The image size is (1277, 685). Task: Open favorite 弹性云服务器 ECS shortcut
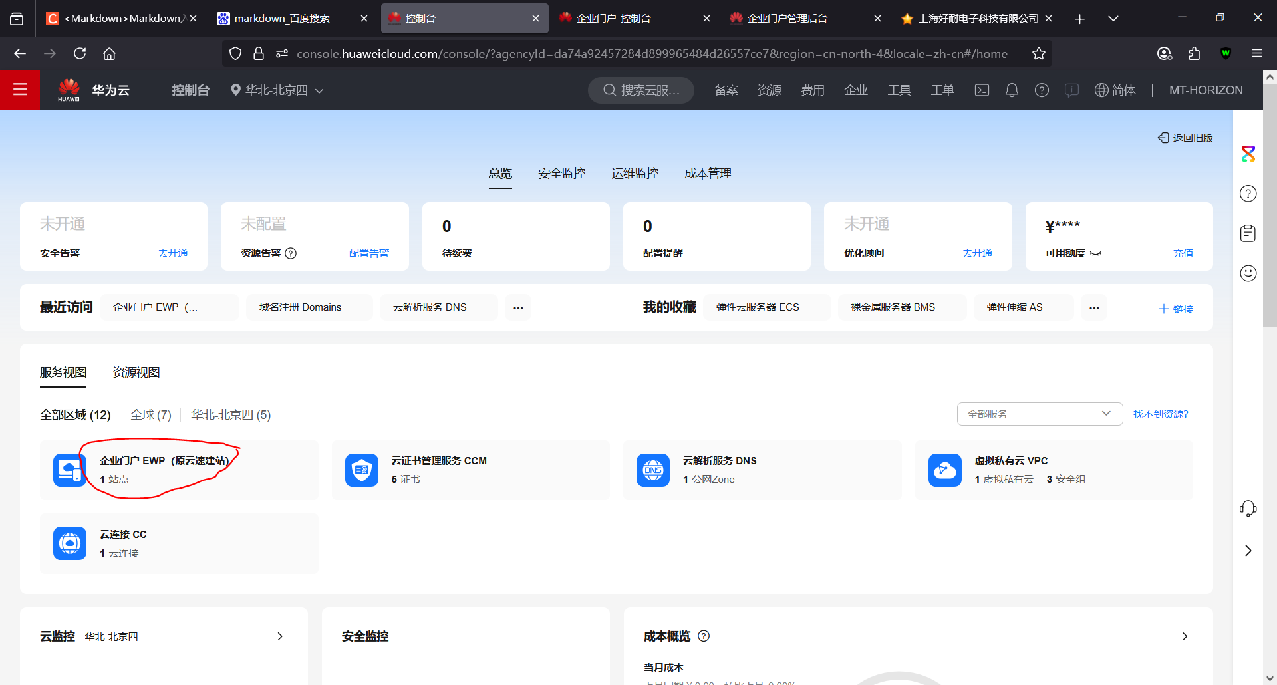767,307
